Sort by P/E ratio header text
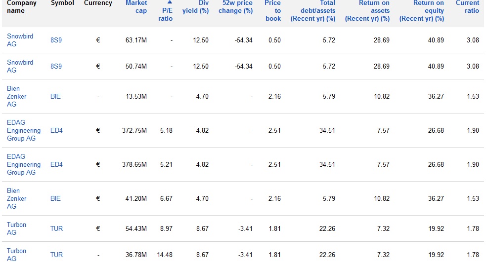 tap(166, 14)
